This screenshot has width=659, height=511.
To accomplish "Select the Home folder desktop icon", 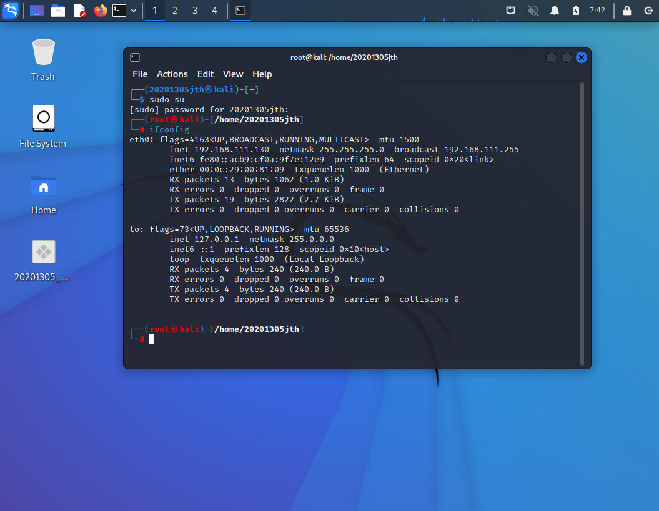I will [43, 194].
